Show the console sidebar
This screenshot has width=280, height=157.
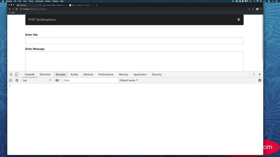tap(10, 80)
